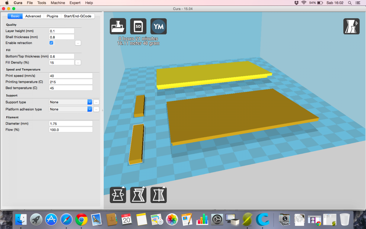This screenshot has width=366, height=229.
Task: Open Fill Density extra settings button
Action: pos(78,63)
